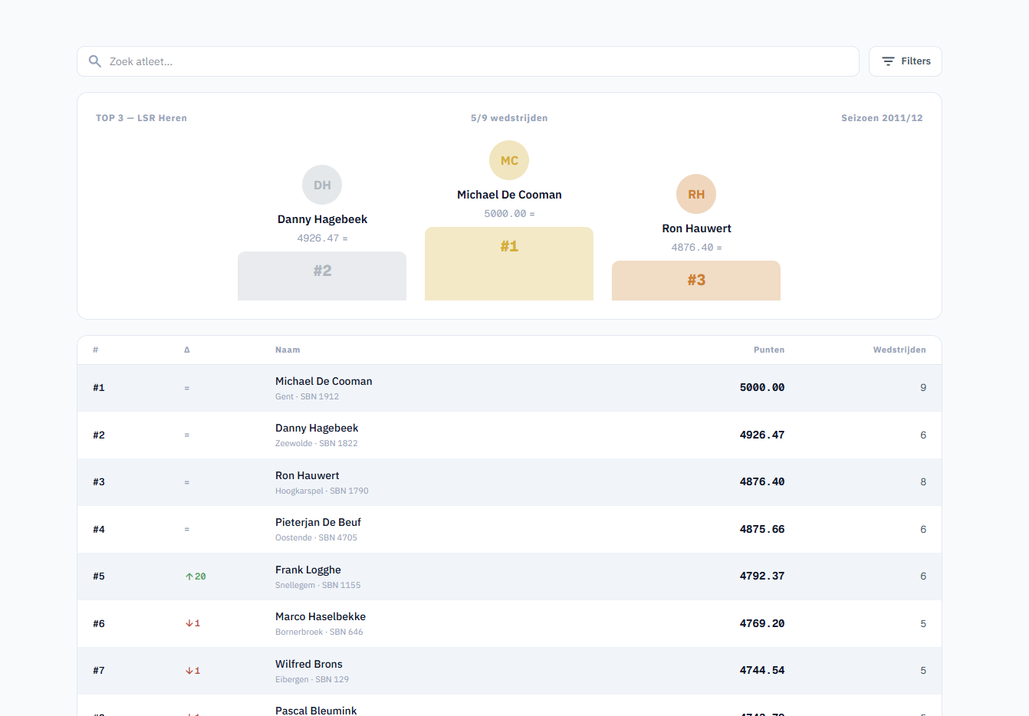The image size is (1029, 716).
Task: Open Pieterjan De Beuf row
Action: [509, 530]
